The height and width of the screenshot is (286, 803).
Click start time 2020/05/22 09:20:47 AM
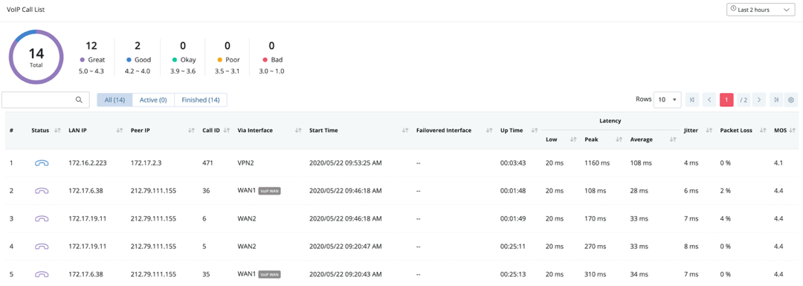pos(345,247)
